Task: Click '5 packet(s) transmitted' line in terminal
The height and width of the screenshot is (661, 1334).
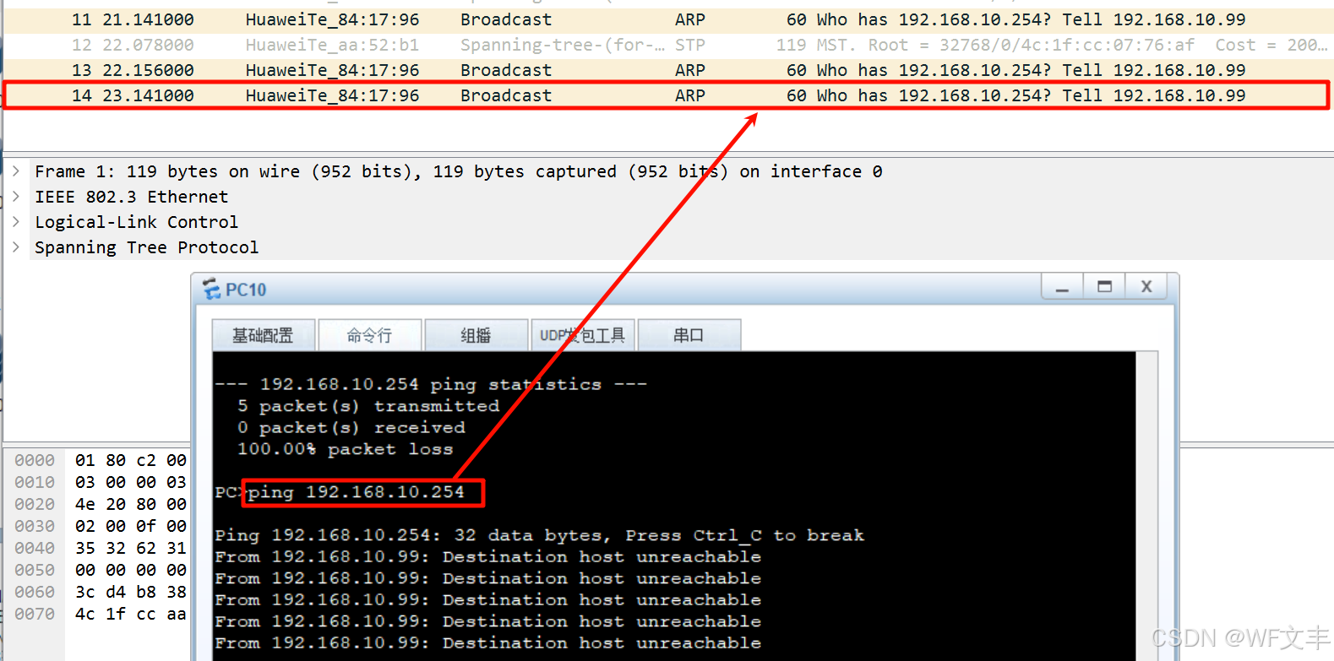Action: pyautogui.click(x=368, y=406)
